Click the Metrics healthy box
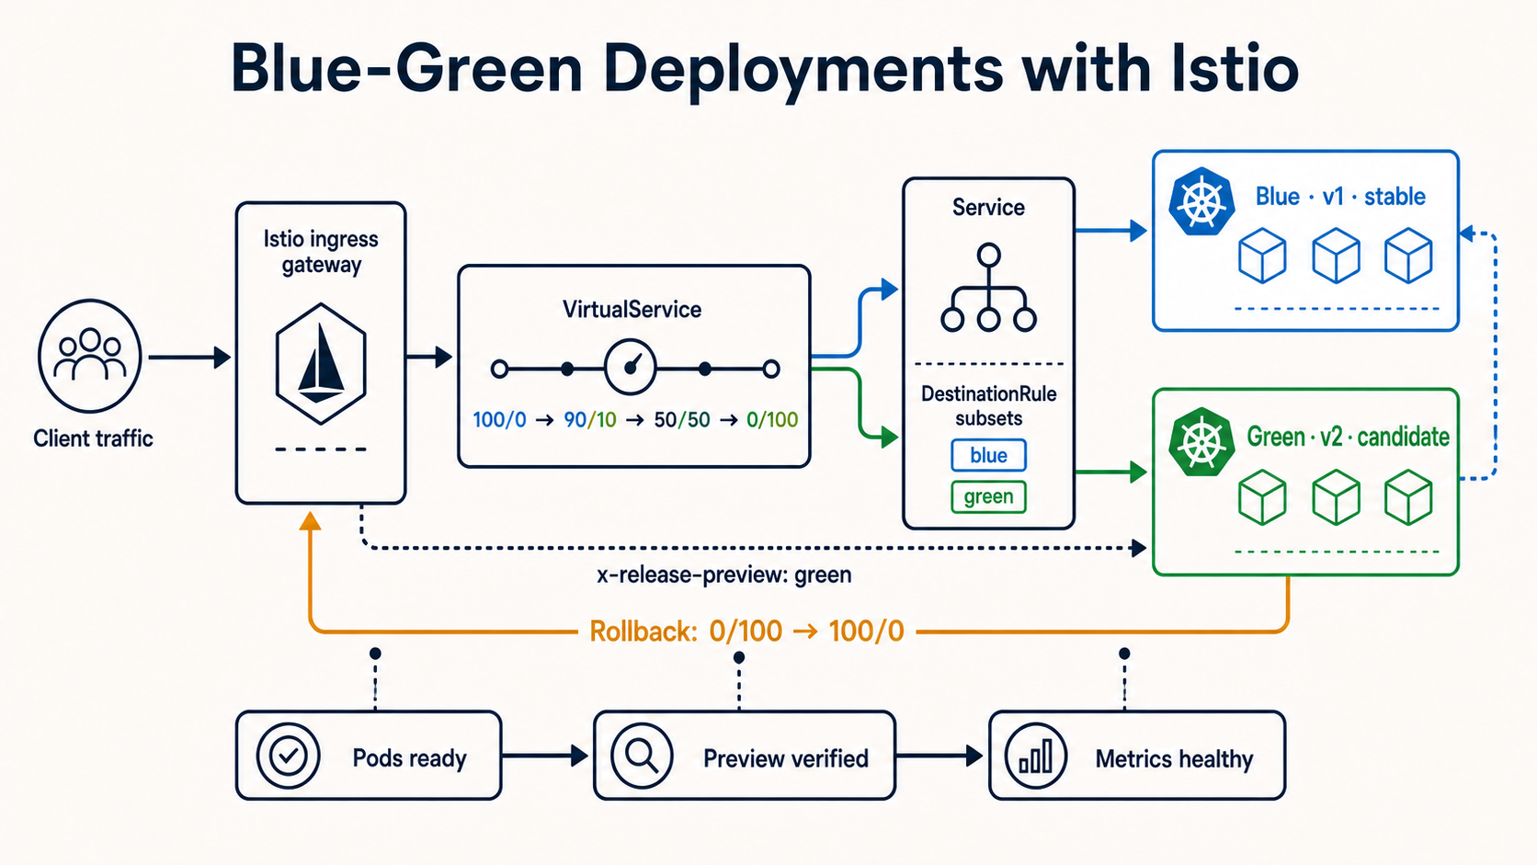This screenshot has height=865, width=1537. pos(1137,756)
